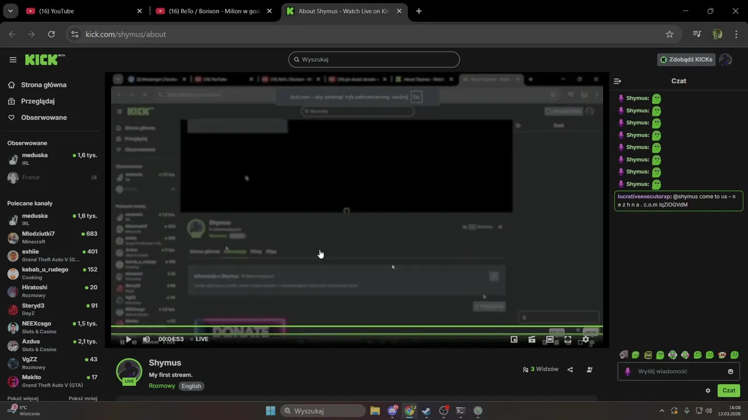Click the 3 Widzów viewer count
The height and width of the screenshot is (420, 748).
click(541, 369)
